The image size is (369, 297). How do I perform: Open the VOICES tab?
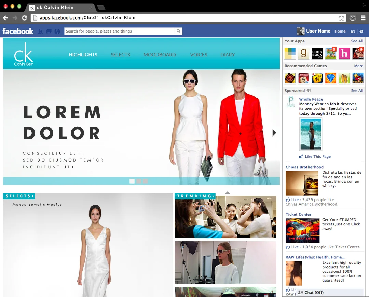pyautogui.click(x=199, y=55)
